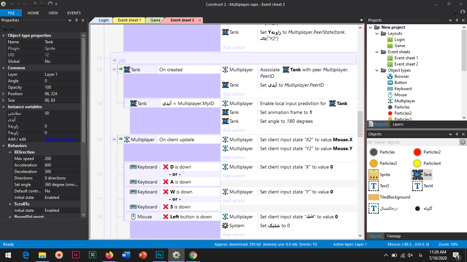Click Add action under event 15
This screenshot has width=467, height=262.
(234, 157)
